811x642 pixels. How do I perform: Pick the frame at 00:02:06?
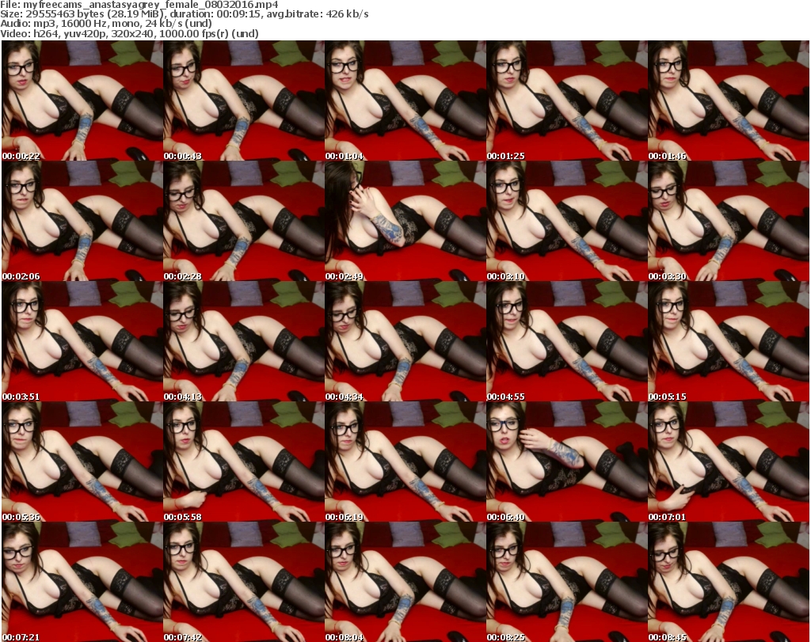click(82, 221)
